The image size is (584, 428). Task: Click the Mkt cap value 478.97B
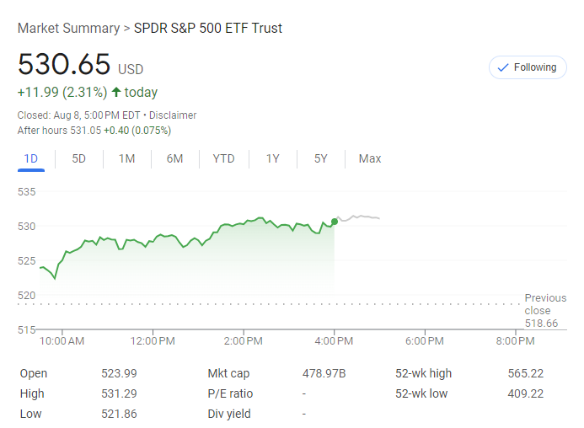click(324, 373)
